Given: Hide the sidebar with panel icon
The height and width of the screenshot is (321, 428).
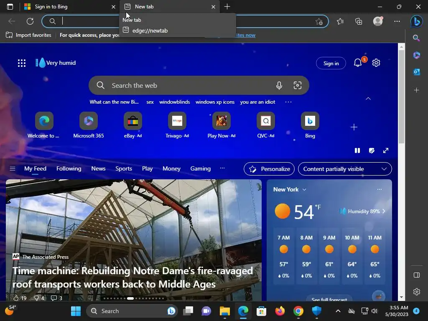Looking at the screenshot, I should 417,275.
